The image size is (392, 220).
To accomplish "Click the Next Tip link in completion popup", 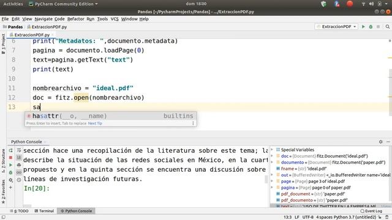I will coord(95,123).
